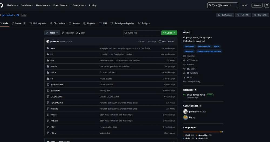Open the phreda4 owner link

(x=8, y=15)
